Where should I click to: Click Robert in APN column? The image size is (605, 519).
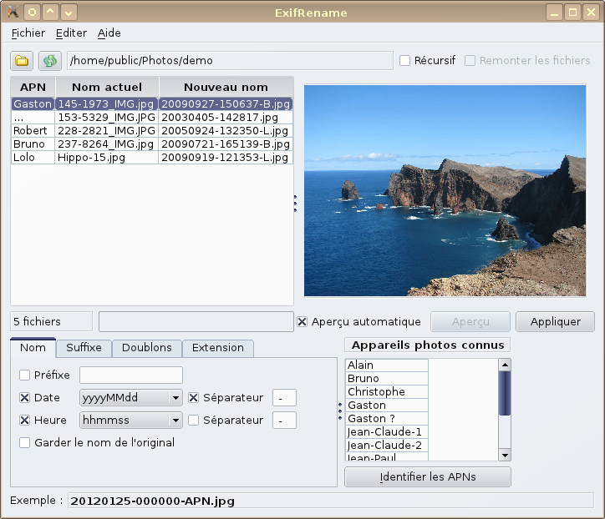[x=33, y=131]
